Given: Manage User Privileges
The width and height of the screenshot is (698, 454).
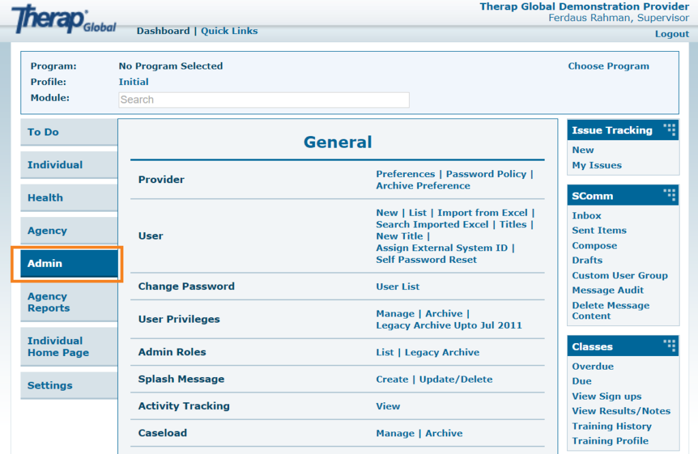Looking at the screenshot, I should 395,314.
